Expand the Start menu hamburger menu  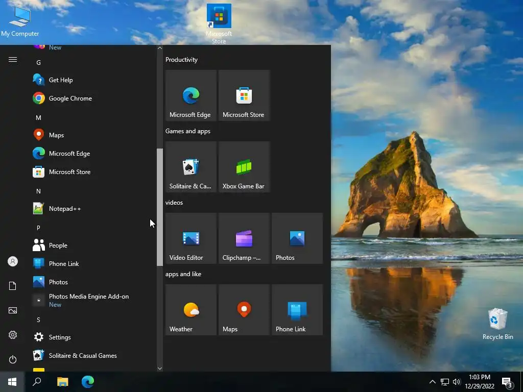(13, 59)
